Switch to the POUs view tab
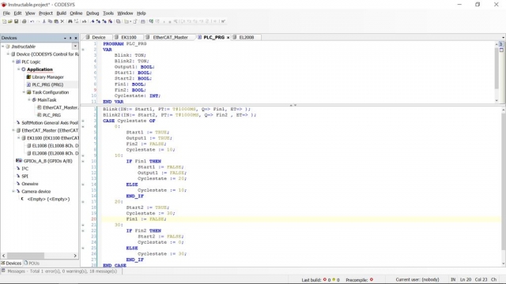The height and width of the screenshot is (284, 506). pyautogui.click(x=32, y=263)
